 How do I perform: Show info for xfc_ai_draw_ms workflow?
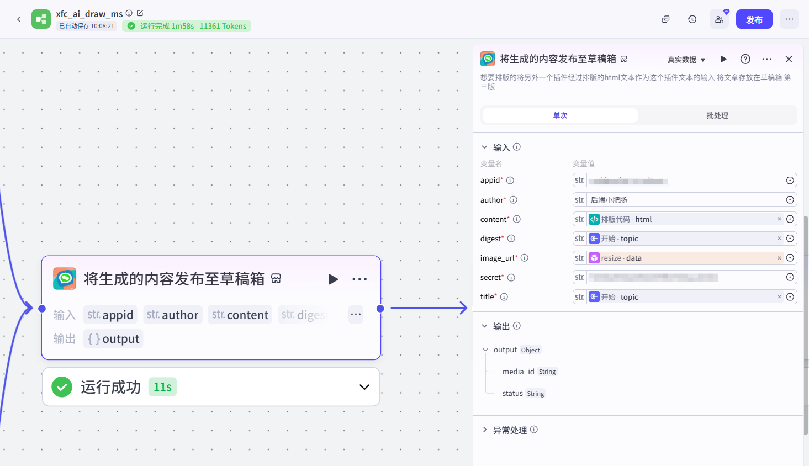coord(129,13)
